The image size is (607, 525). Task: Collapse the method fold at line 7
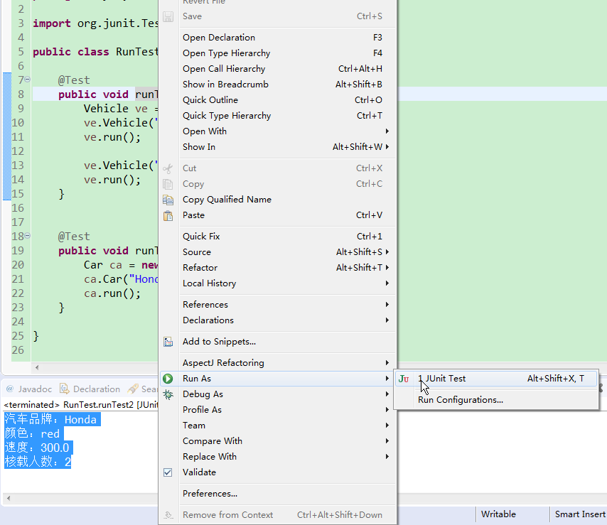[28, 80]
